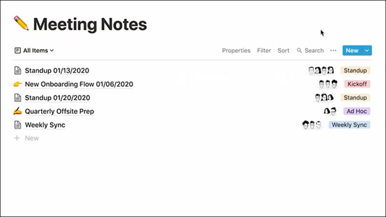Image resolution: width=386 pixels, height=217 pixels.
Task: Click participant avatars on Weekly Sync row
Action: (x=312, y=125)
